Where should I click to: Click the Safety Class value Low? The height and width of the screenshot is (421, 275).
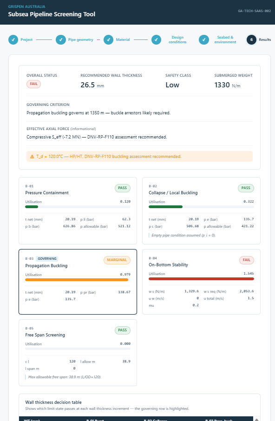(x=172, y=85)
